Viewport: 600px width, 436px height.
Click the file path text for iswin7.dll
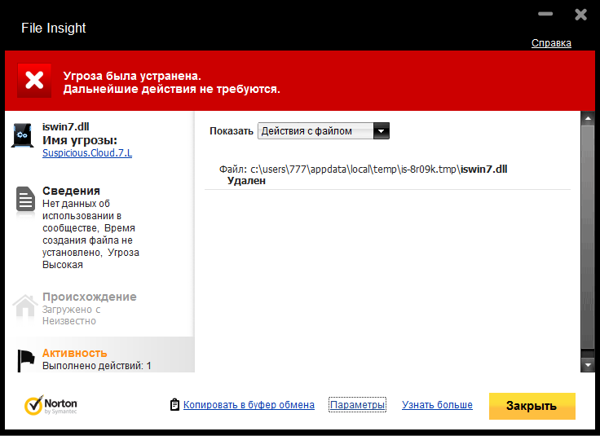tap(363, 169)
